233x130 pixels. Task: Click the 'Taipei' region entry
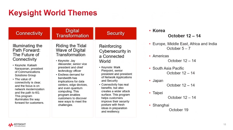[158, 93]
